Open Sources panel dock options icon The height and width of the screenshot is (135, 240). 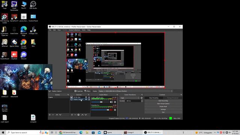[x=88, y=95]
